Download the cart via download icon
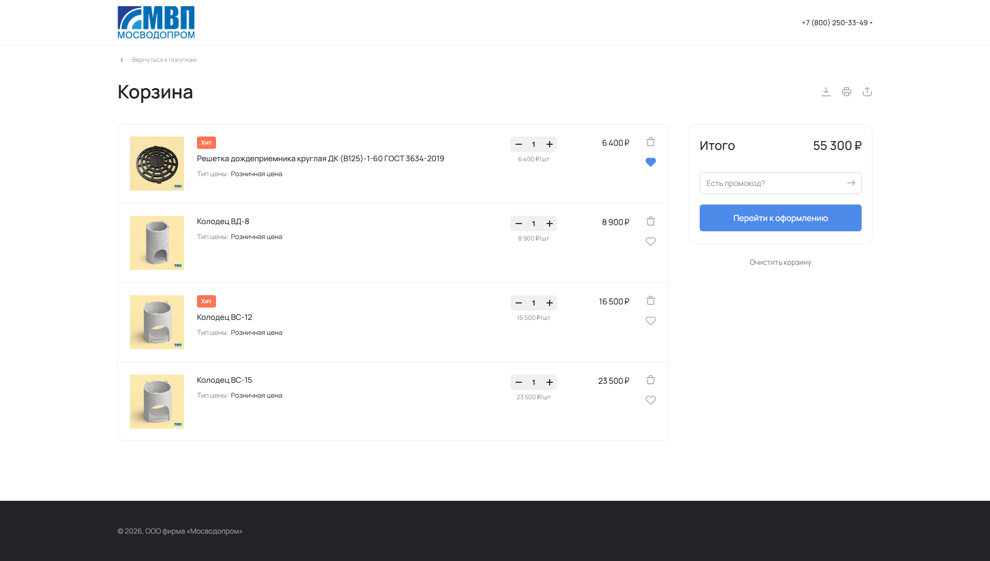The height and width of the screenshot is (561, 990). point(826,92)
